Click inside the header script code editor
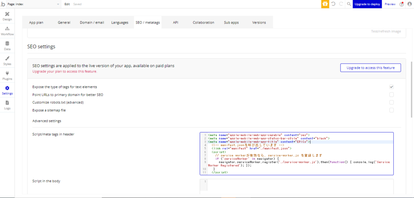The width and height of the screenshot is (414, 198). [x=296, y=153]
